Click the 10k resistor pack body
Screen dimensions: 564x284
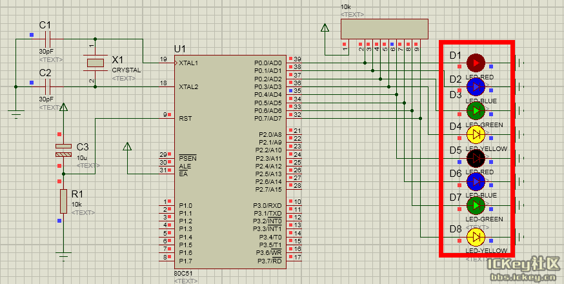click(x=384, y=28)
